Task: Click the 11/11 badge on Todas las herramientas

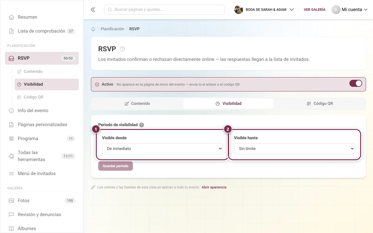Action: (x=68, y=156)
